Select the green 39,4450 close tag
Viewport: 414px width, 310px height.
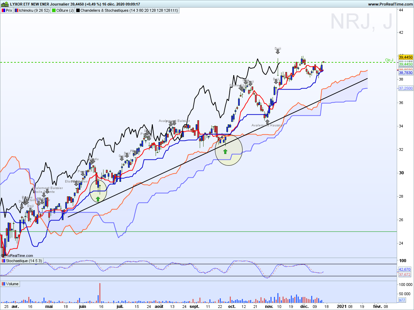pyautogui.click(x=406, y=64)
